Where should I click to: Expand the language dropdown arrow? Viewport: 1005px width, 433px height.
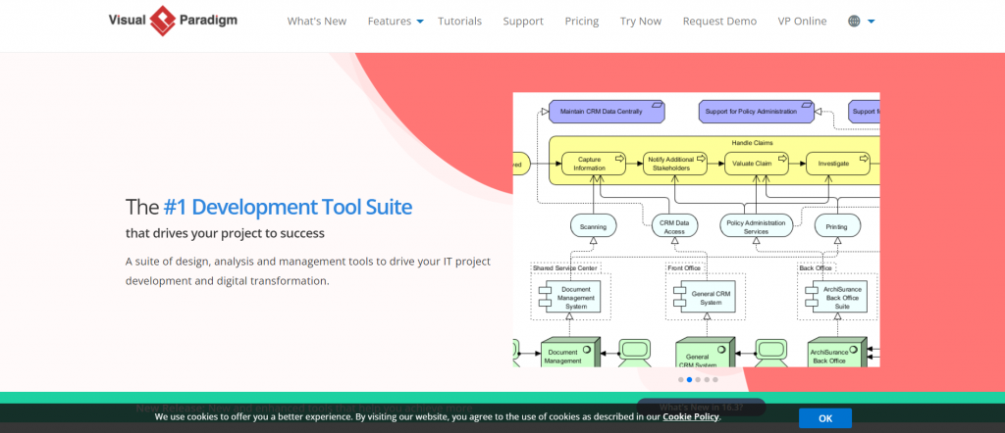(x=872, y=22)
